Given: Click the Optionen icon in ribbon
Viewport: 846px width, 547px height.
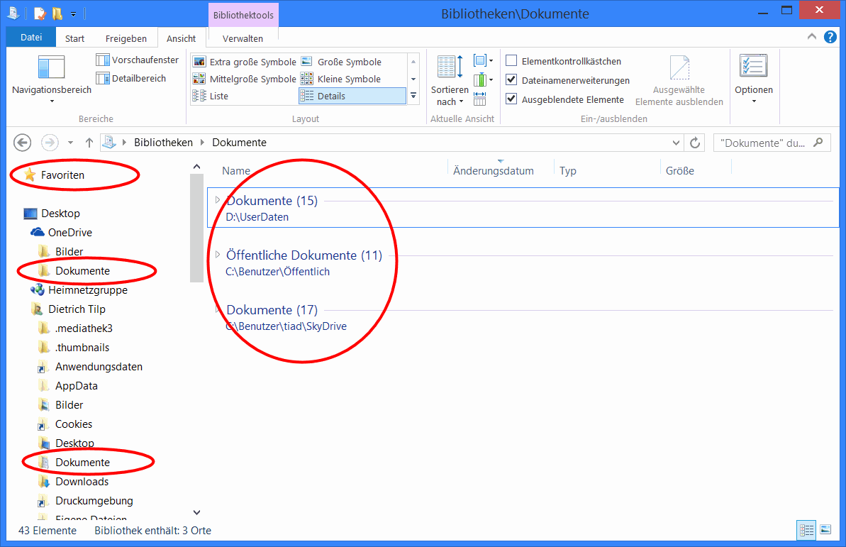Looking at the screenshot, I should [753, 67].
